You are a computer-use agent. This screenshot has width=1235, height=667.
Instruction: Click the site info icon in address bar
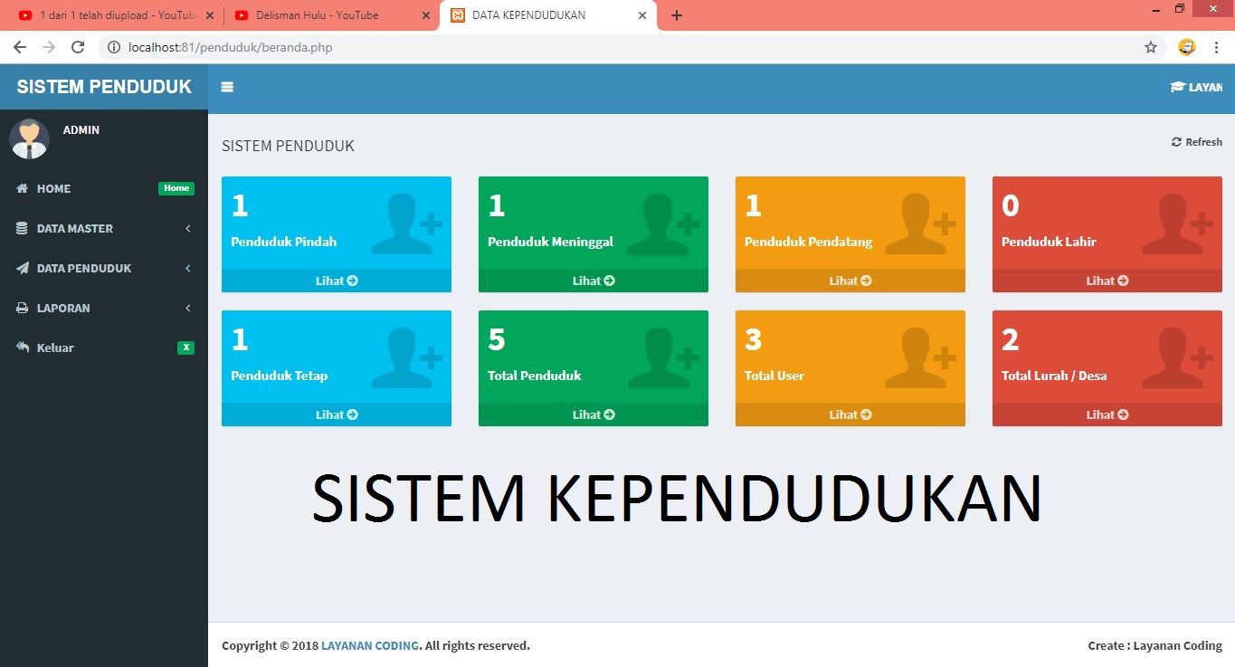tap(114, 47)
